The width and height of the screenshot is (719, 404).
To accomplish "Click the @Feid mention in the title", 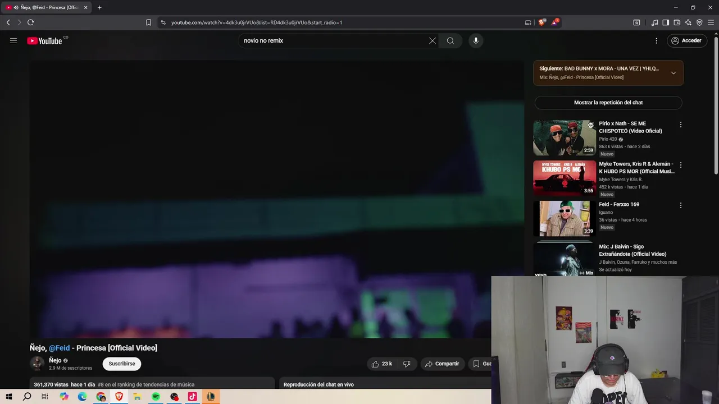I will [x=59, y=348].
